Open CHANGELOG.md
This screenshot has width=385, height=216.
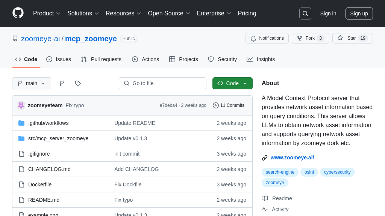pos(49,169)
